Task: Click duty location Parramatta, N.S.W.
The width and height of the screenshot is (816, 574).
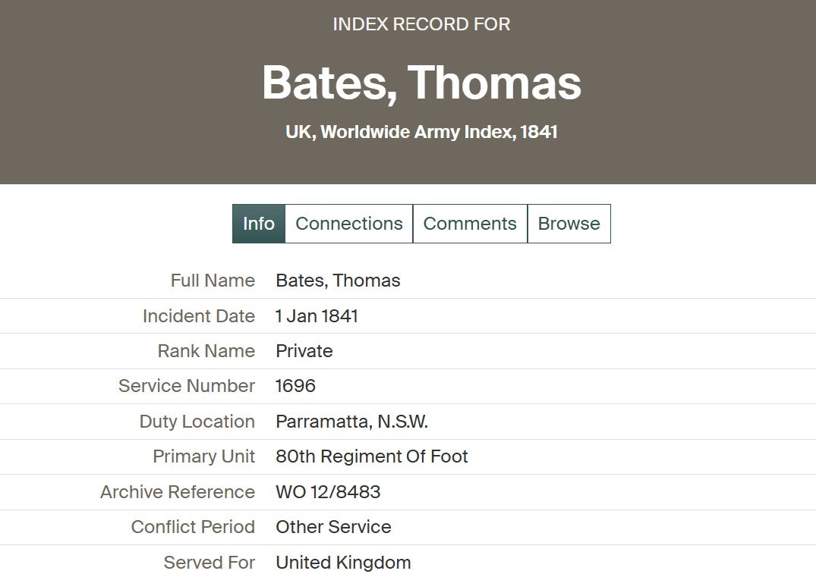Action: tap(351, 422)
